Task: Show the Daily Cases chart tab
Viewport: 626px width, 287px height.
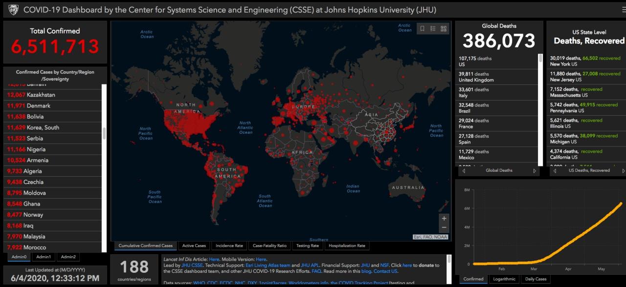Action: (x=536, y=279)
